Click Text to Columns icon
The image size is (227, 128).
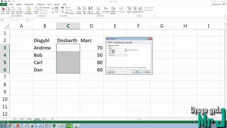click(x=79, y=11)
